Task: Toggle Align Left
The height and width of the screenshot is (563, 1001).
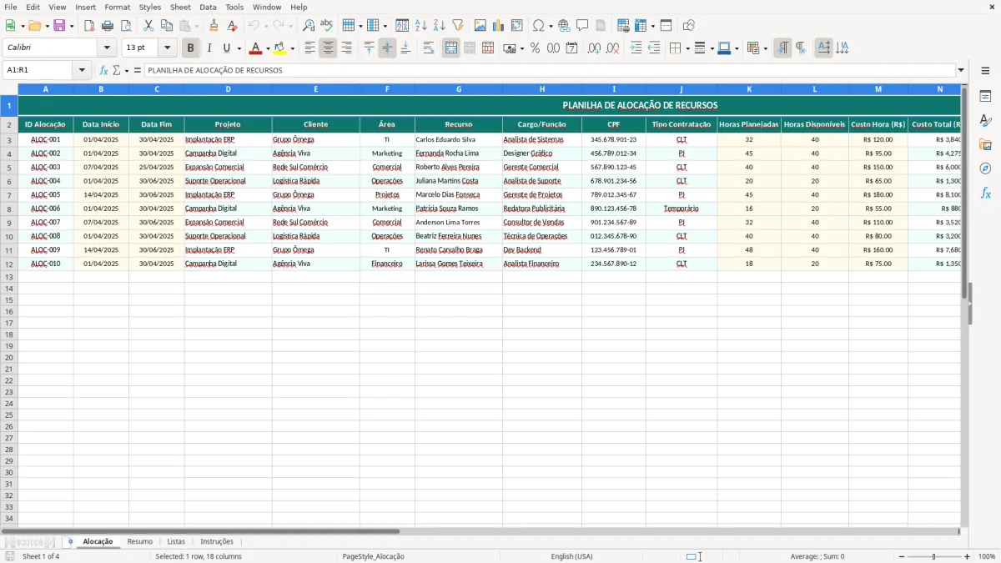Action: coord(309,48)
